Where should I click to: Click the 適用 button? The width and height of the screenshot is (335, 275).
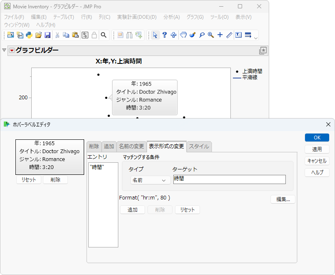click(317, 149)
